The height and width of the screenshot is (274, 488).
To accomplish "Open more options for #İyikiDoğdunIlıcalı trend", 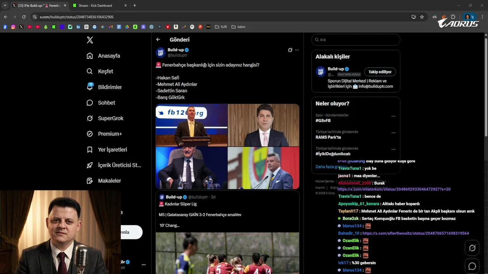I will click(393, 150).
